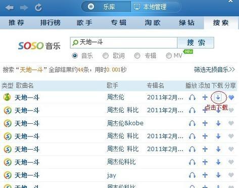Open song title 天地一斗 in 周杰伦&kobe row
Image resolution: width=239 pixels, height=188 pixels.
click(27, 123)
